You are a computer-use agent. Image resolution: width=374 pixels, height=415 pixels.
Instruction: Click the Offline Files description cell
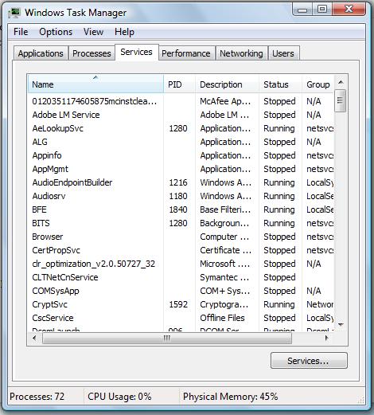coord(222,318)
